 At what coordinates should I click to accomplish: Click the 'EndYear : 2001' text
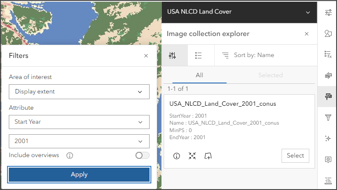point(187,137)
